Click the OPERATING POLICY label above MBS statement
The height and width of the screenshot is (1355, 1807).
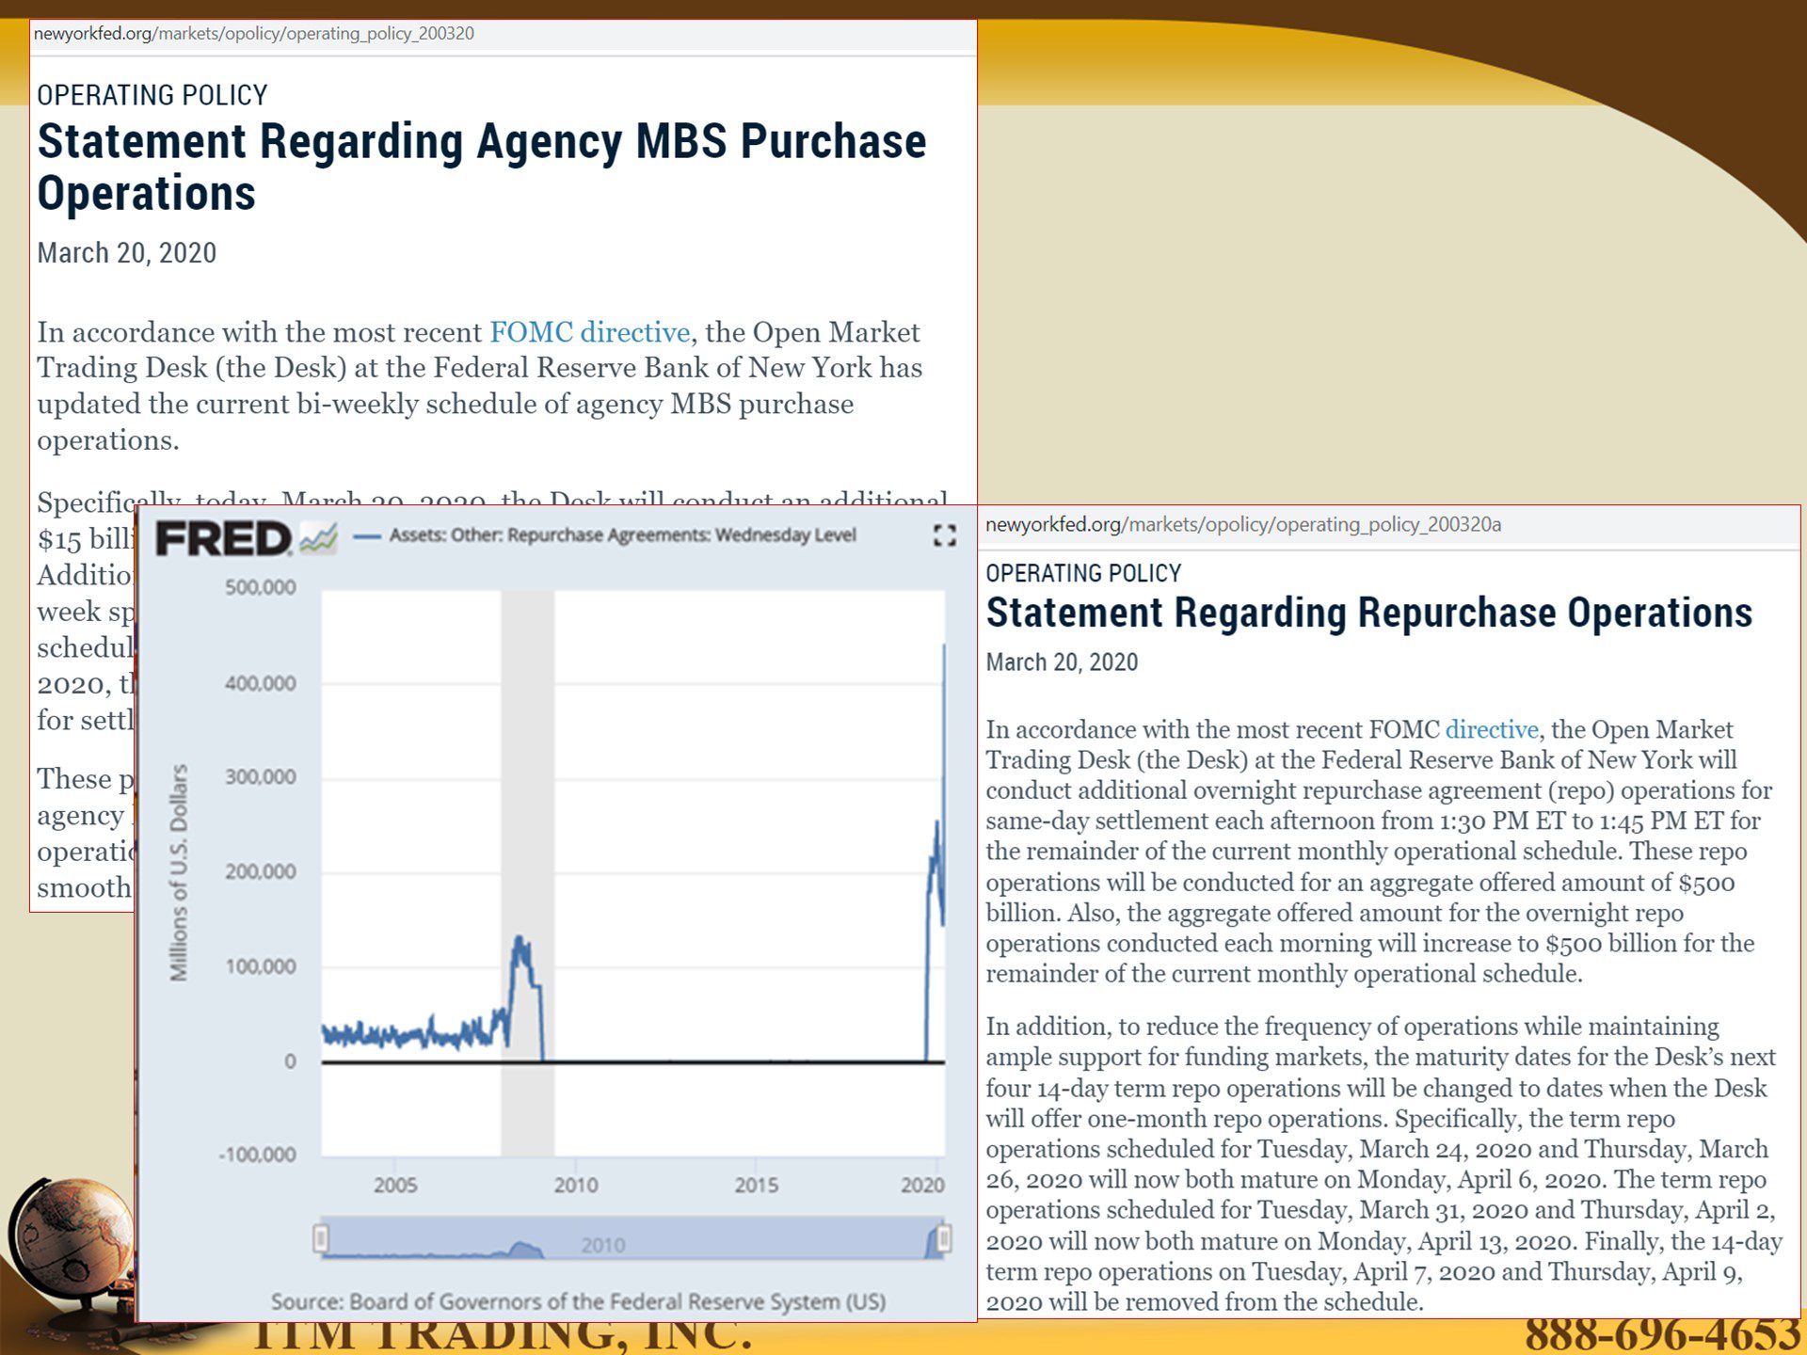pos(152,95)
